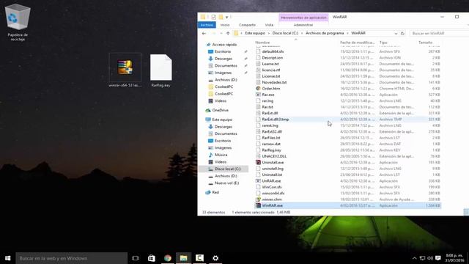Open the Administrar ribbon tab
This screenshot has height=264, width=469.
[303, 25]
